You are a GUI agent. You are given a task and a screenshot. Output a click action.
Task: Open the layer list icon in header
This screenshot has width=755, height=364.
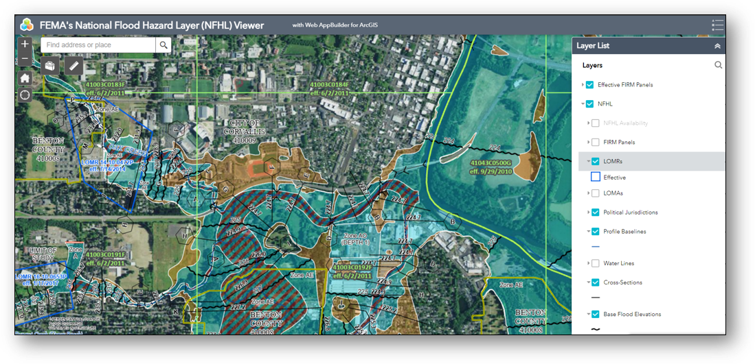[717, 25]
